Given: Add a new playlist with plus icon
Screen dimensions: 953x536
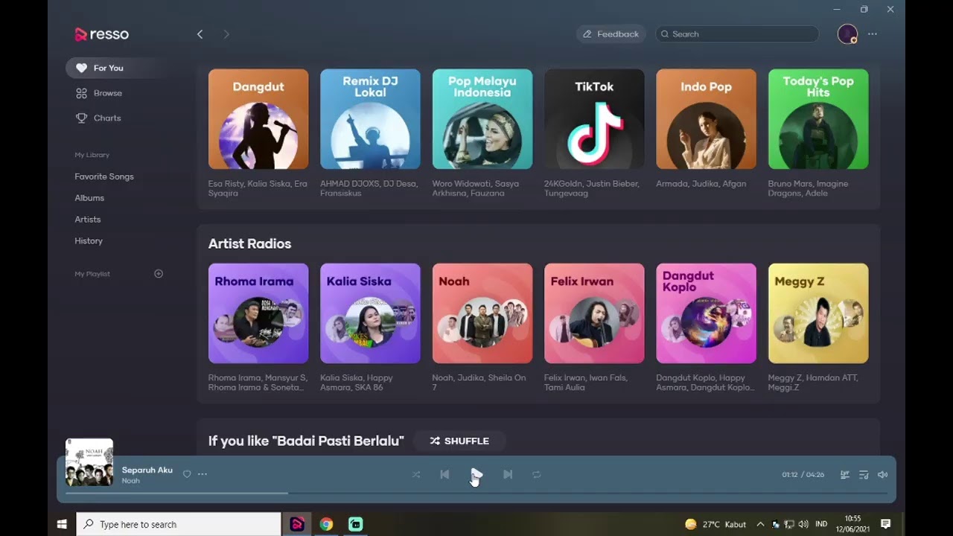Looking at the screenshot, I should 159,274.
